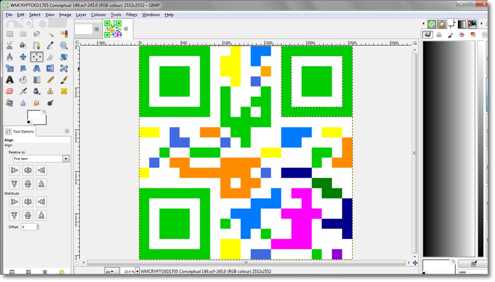
Task: Click the Offset input field
Action: [x=28, y=227]
